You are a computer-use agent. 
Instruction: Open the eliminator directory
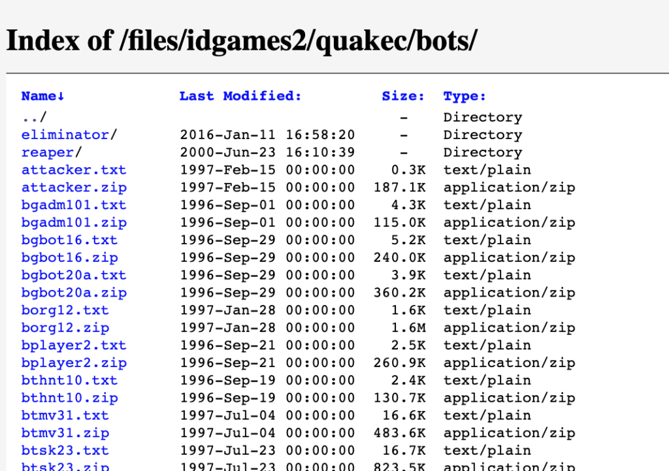point(65,135)
